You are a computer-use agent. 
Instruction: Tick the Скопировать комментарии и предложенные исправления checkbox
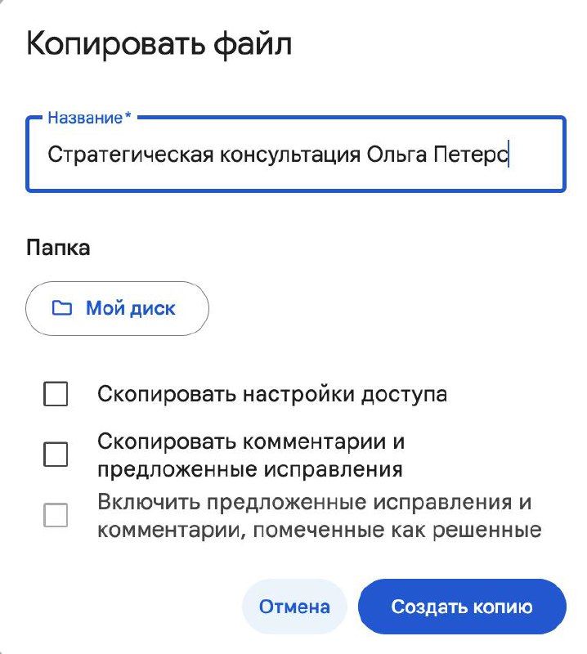tap(56, 455)
